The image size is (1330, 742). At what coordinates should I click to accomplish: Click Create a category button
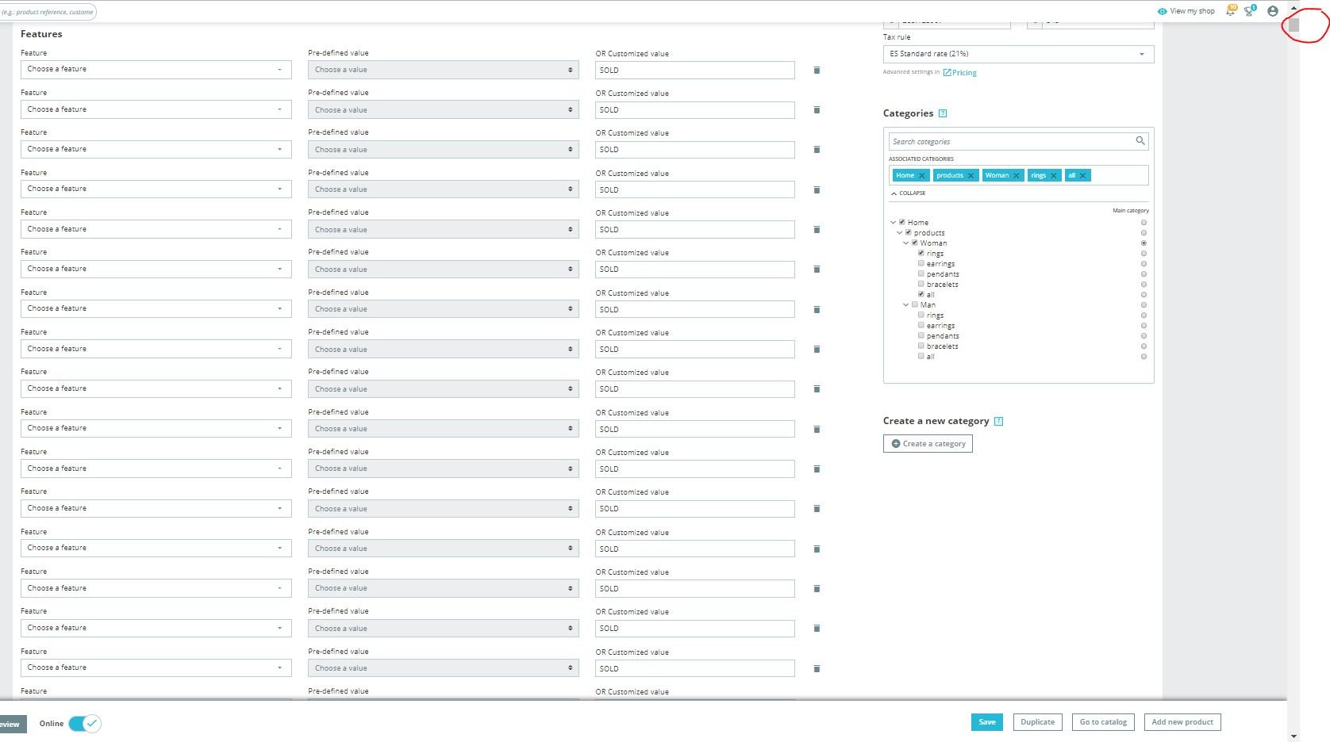point(928,444)
